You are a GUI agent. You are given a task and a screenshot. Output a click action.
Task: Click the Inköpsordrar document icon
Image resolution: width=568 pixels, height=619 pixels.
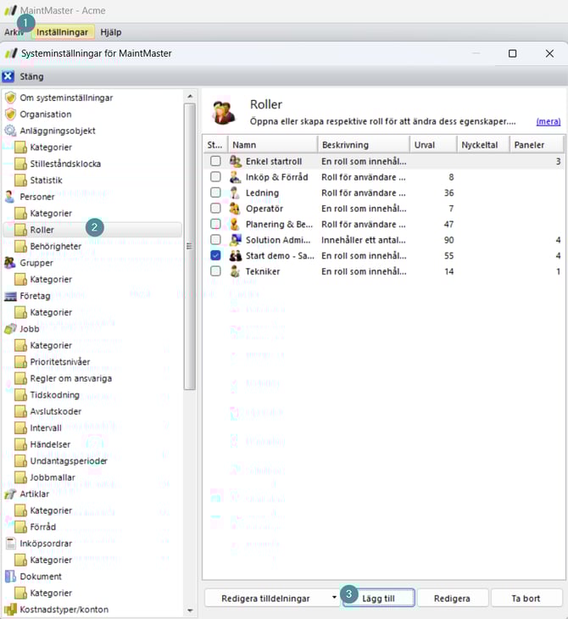pos(11,544)
